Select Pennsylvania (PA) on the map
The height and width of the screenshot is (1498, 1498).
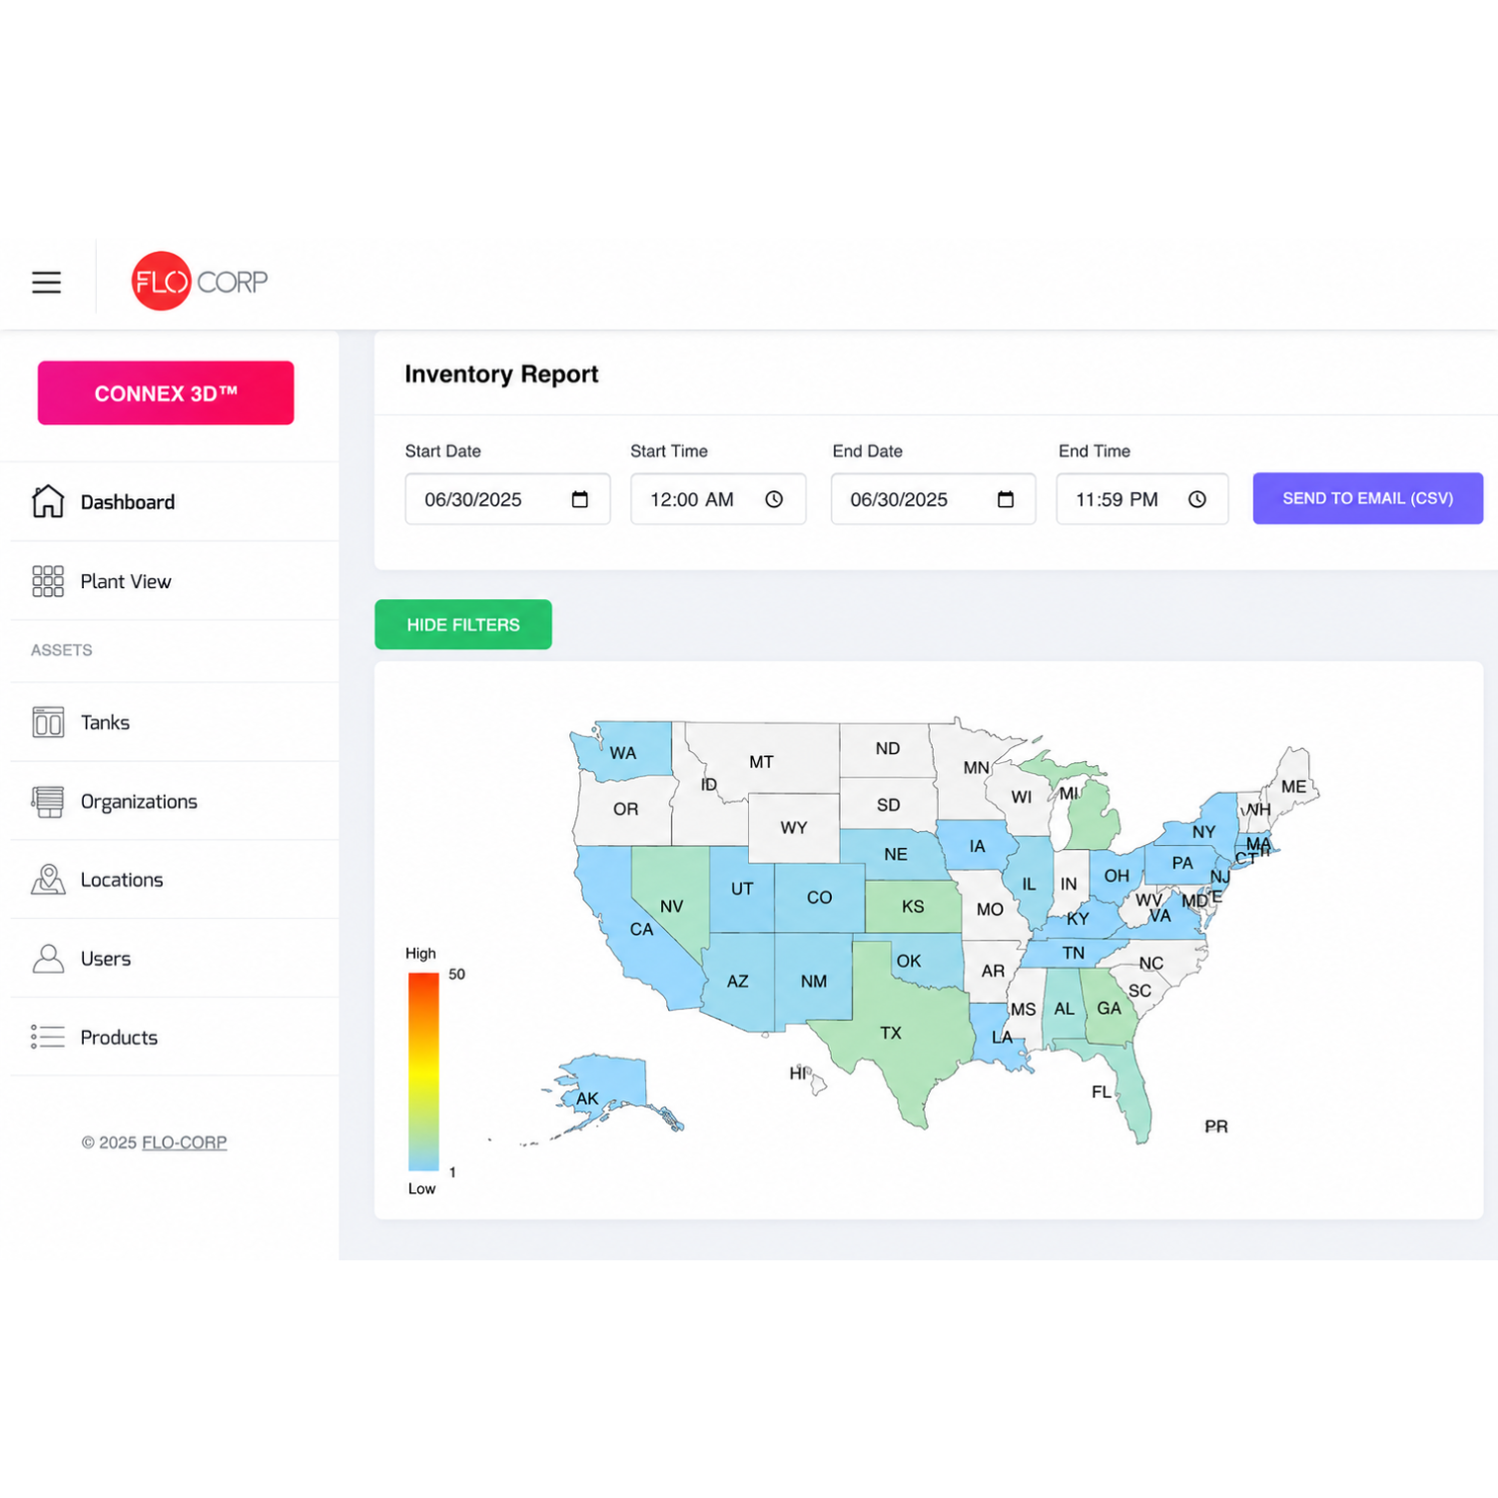(x=1182, y=863)
